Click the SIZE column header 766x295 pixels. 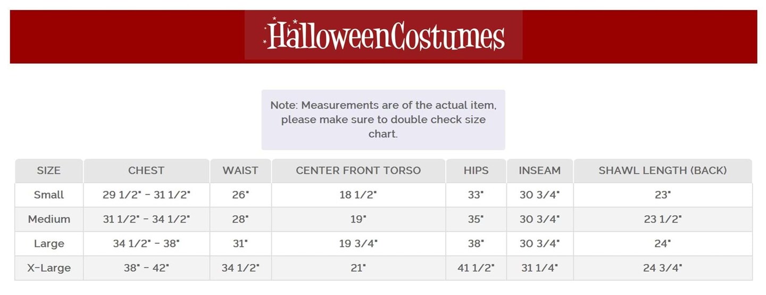point(49,171)
